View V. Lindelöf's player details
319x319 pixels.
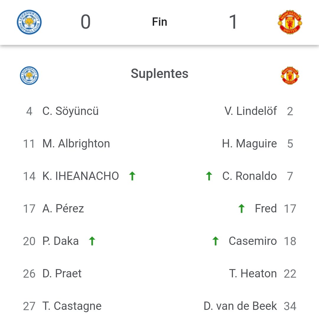tap(251, 111)
